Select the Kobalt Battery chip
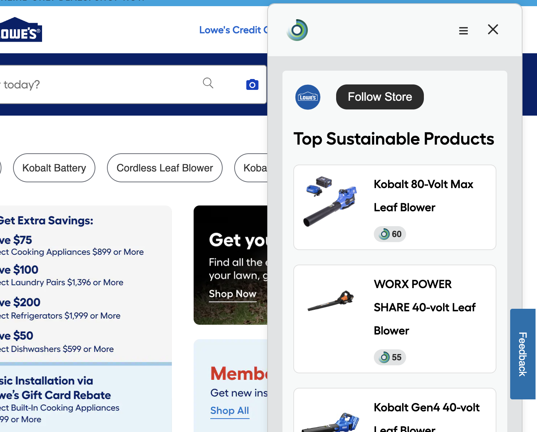This screenshot has width=537, height=432. [54, 168]
